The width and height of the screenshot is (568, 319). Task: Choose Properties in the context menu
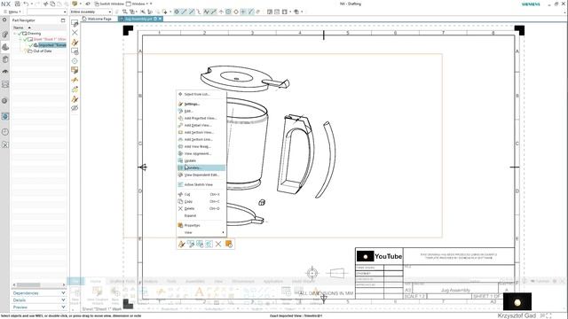[x=201, y=225]
